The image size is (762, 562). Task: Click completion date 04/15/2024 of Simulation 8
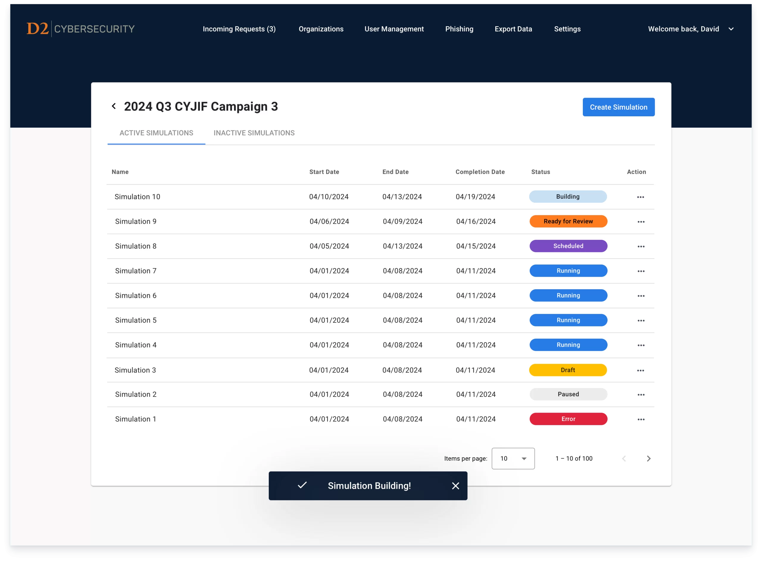tap(476, 246)
